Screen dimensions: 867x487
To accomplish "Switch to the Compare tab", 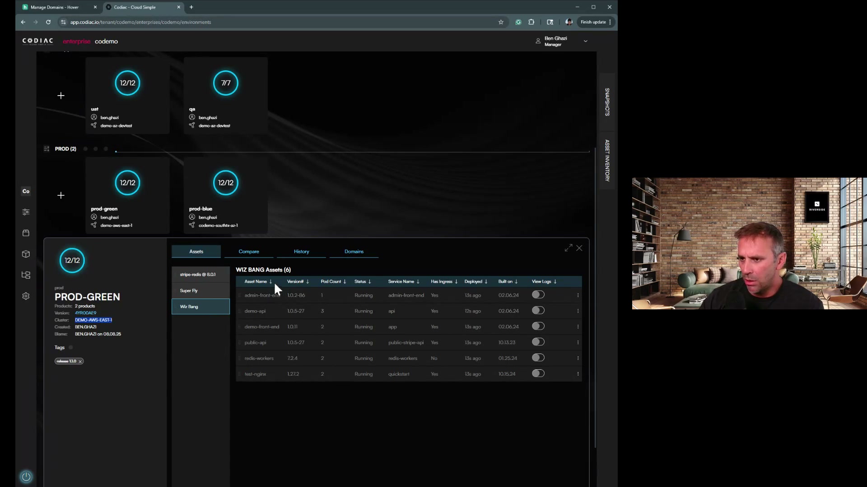I will click(x=249, y=252).
